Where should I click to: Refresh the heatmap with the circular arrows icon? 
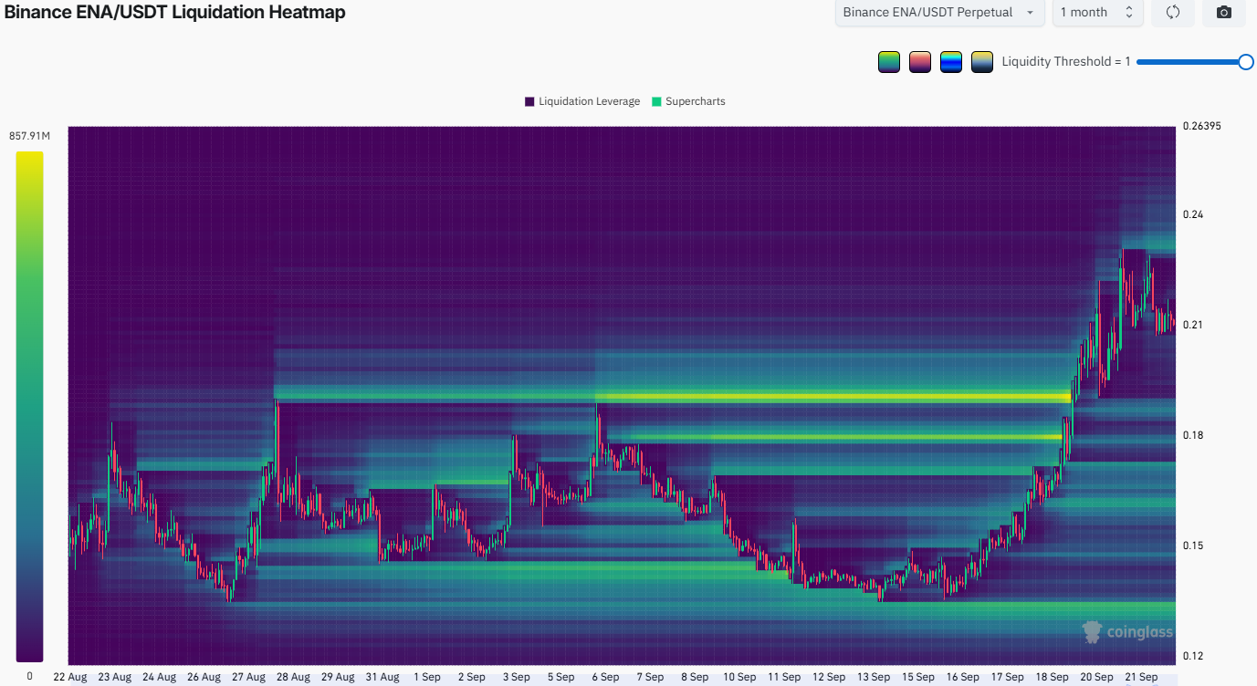tap(1173, 13)
